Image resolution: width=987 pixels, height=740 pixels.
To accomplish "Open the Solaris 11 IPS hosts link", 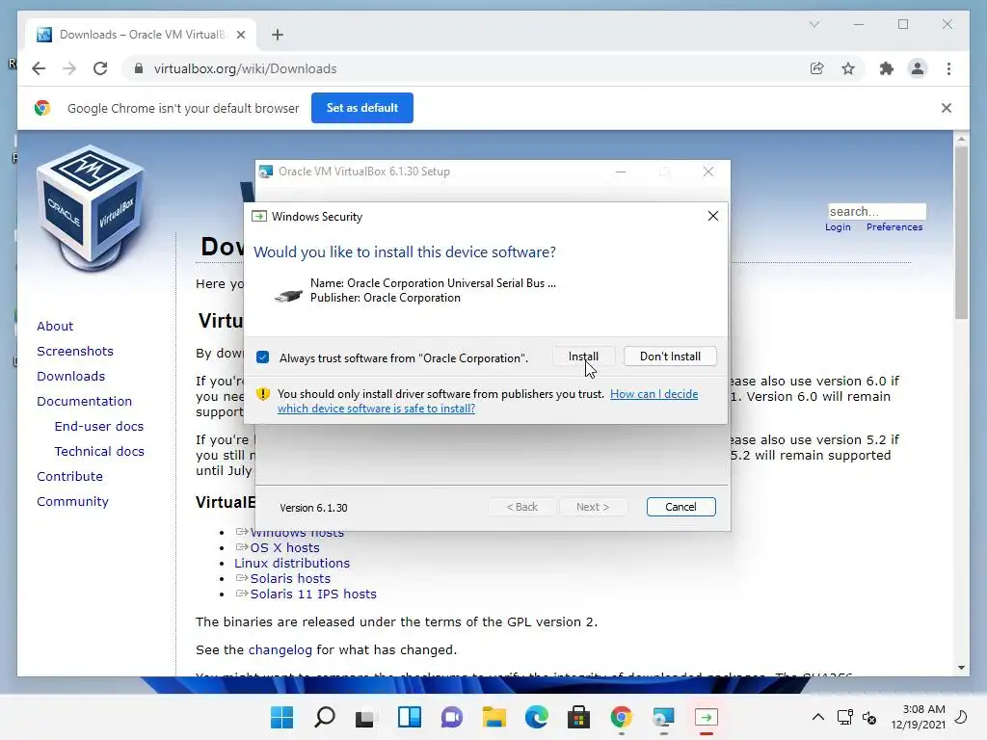I will click(313, 594).
